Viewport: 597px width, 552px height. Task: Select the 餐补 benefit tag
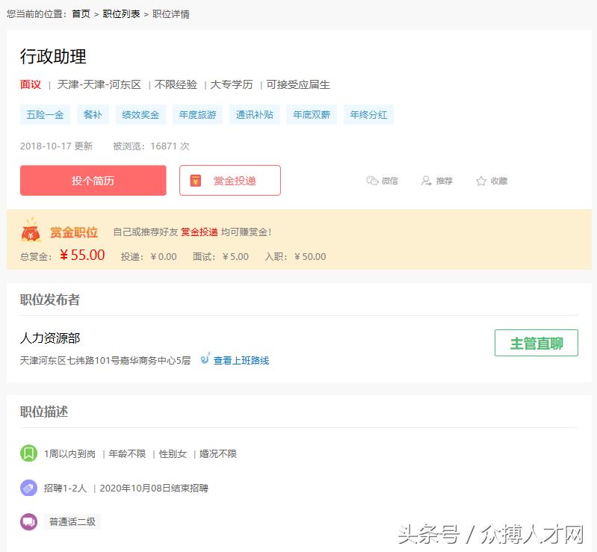pos(93,114)
